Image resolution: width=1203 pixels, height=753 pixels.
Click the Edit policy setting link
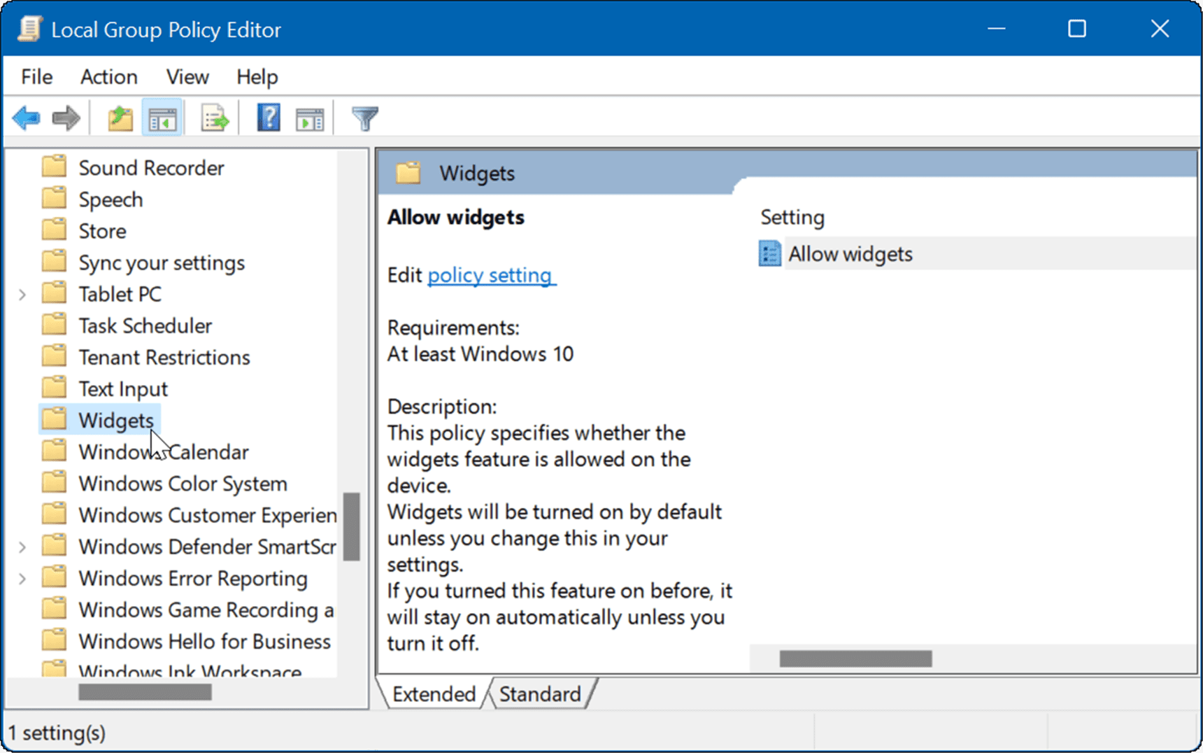tap(491, 275)
